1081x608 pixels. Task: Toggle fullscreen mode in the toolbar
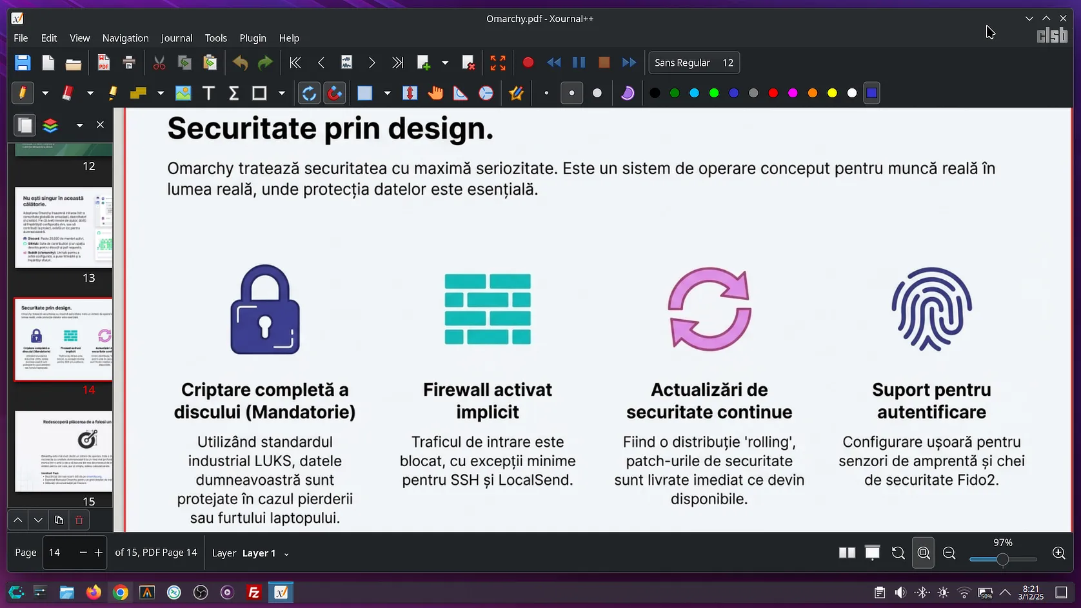(497, 63)
